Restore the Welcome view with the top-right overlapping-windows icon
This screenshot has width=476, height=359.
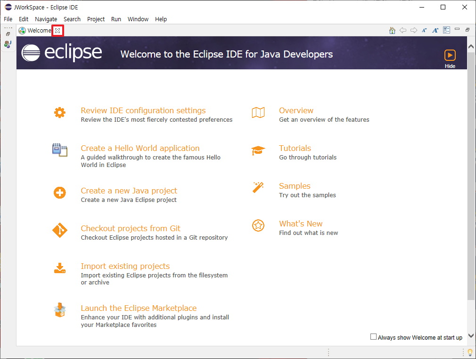point(468,30)
